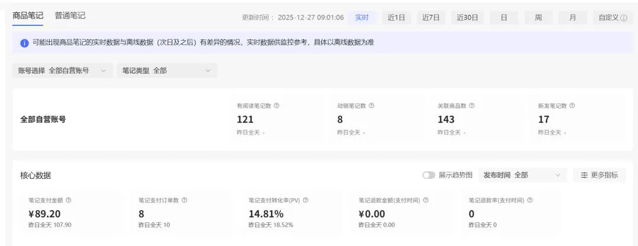Toggle the 展示趋势图 switch
This screenshot has height=246, width=638.
point(428,175)
